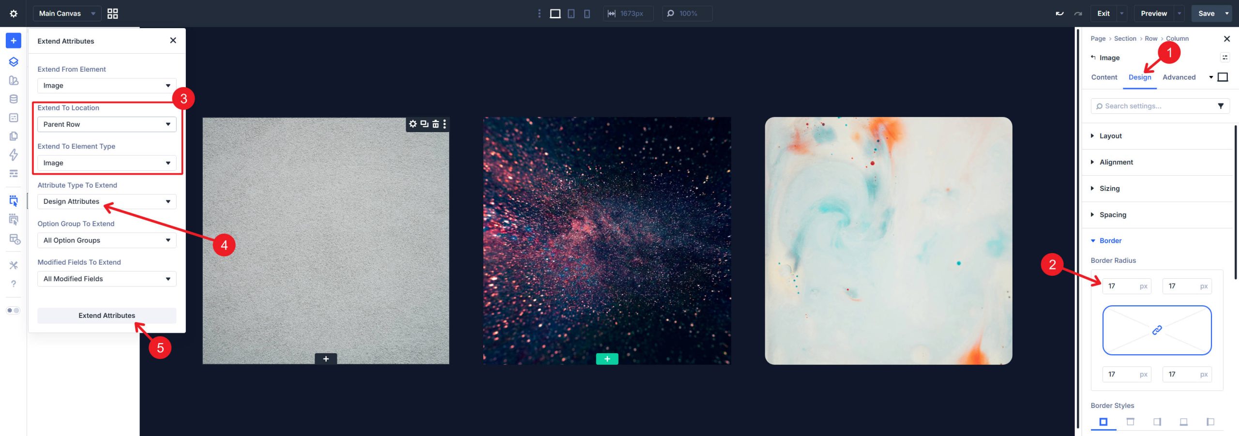Screen dimensions: 1239x436
Task: Switch to the Content tab
Action: click(x=1104, y=77)
